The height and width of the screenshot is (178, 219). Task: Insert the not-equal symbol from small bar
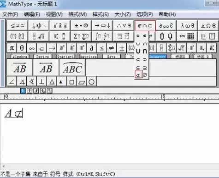coord(112,48)
